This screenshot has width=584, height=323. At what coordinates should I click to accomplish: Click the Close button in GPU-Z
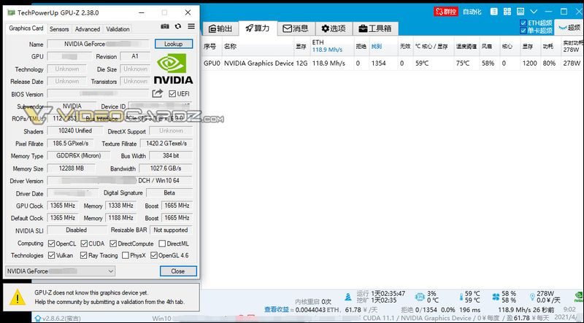pyautogui.click(x=178, y=271)
